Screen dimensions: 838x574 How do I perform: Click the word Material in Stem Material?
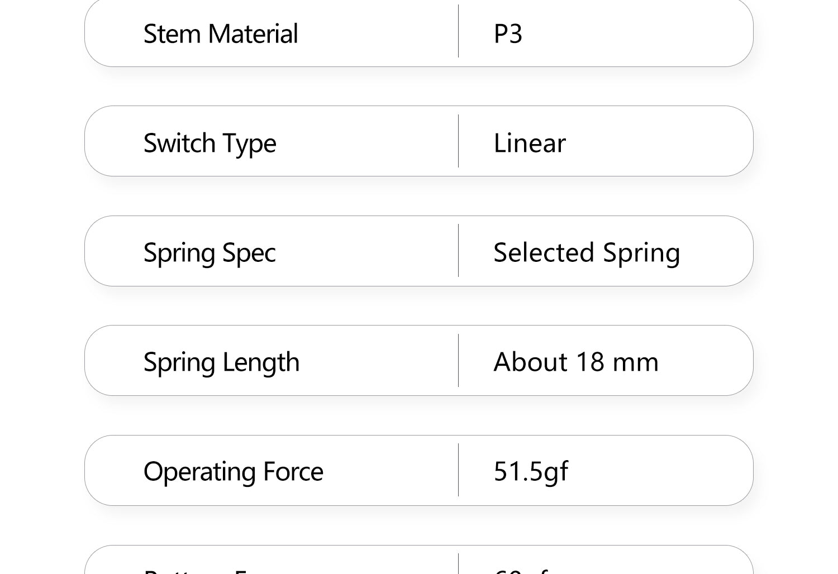click(253, 34)
